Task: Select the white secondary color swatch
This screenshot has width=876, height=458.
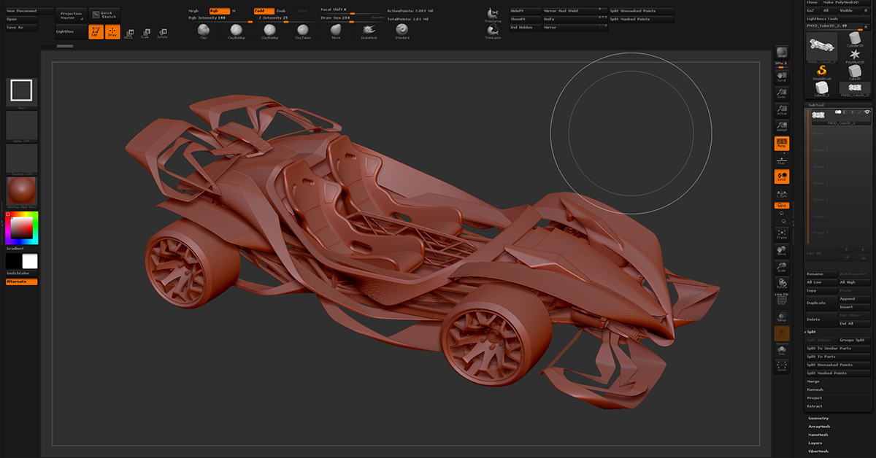Action: point(30,261)
